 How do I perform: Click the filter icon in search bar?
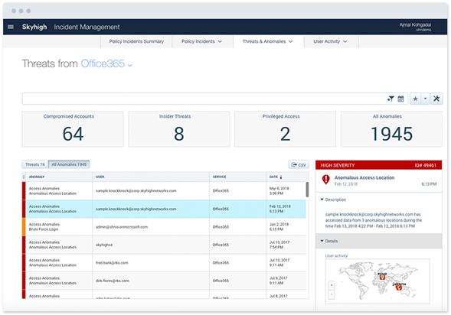391,99
